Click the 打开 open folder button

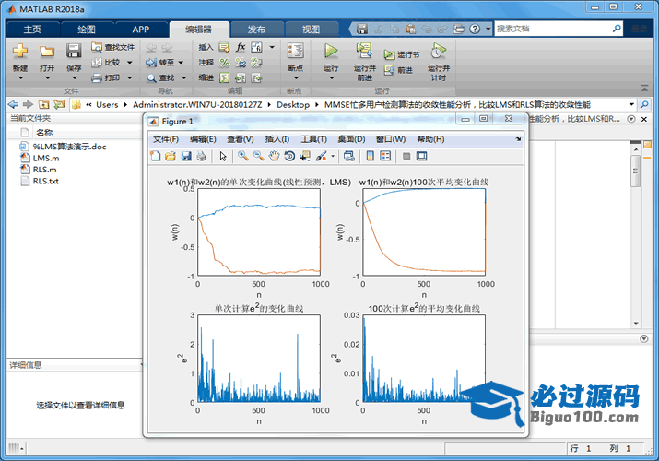tap(47, 61)
